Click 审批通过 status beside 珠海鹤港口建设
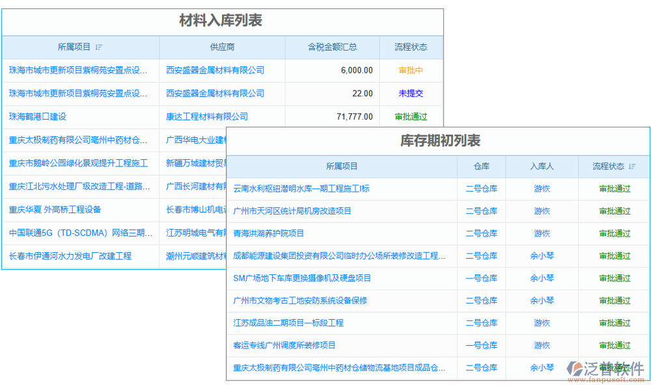This screenshot has height=390, width=651. 411,116
